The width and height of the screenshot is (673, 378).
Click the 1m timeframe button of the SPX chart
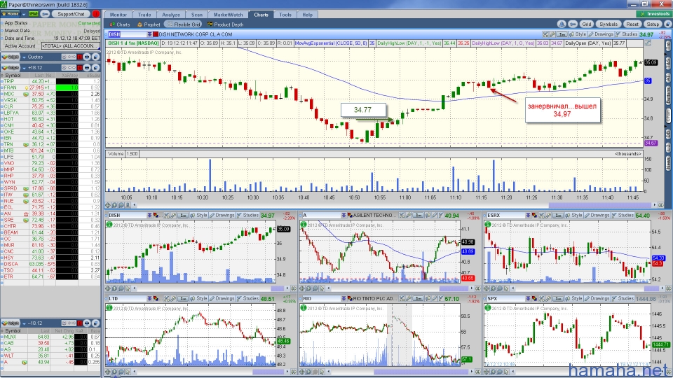click(x=557, y=298)
